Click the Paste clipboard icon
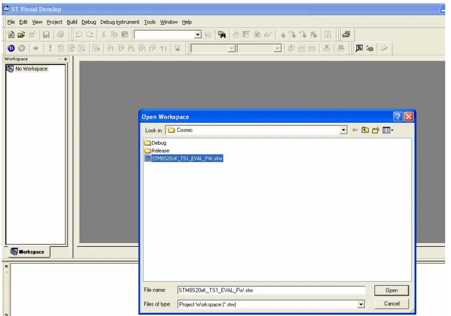 [125, 35]
